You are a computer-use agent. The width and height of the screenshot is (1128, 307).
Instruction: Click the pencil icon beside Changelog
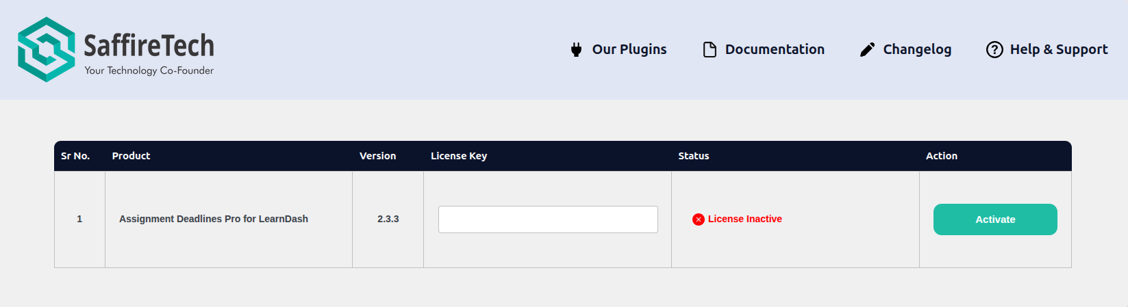pos(867,49)
